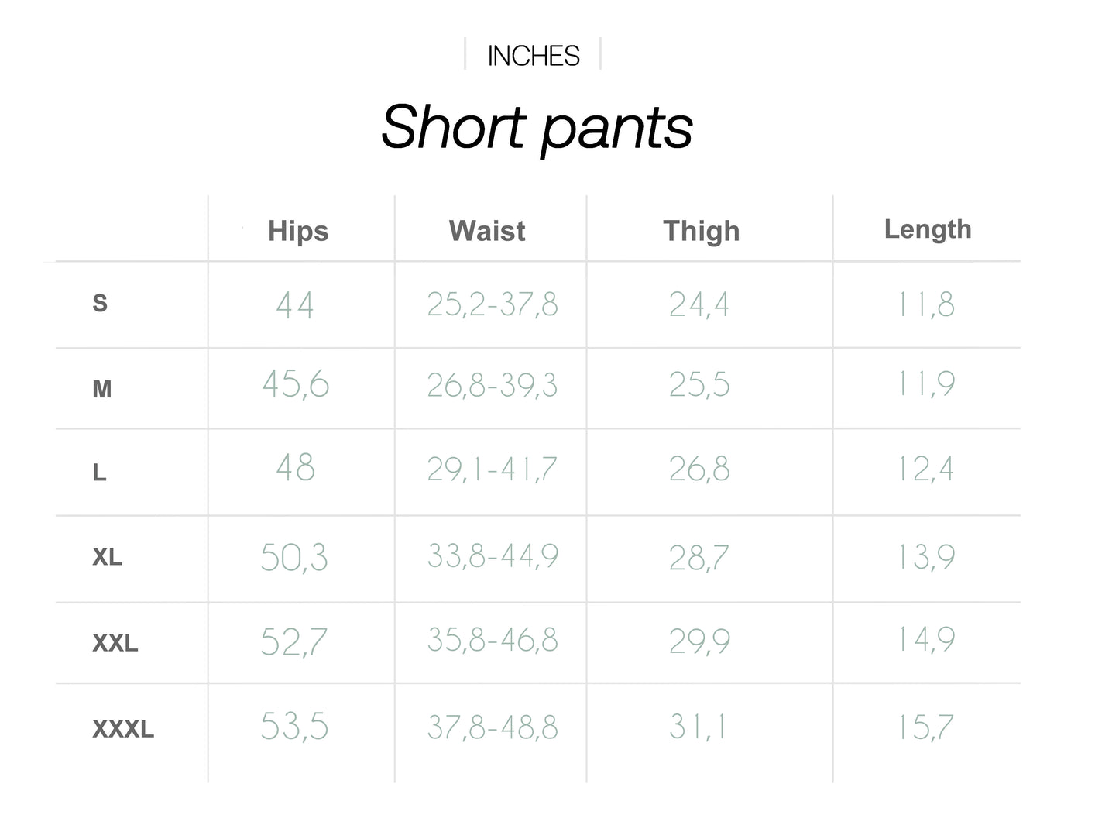Image resolution: width=1119 pixels, height=839 pixels.
Task: Select thigh value 31,1 for XXXL
Action: point(698,727)
